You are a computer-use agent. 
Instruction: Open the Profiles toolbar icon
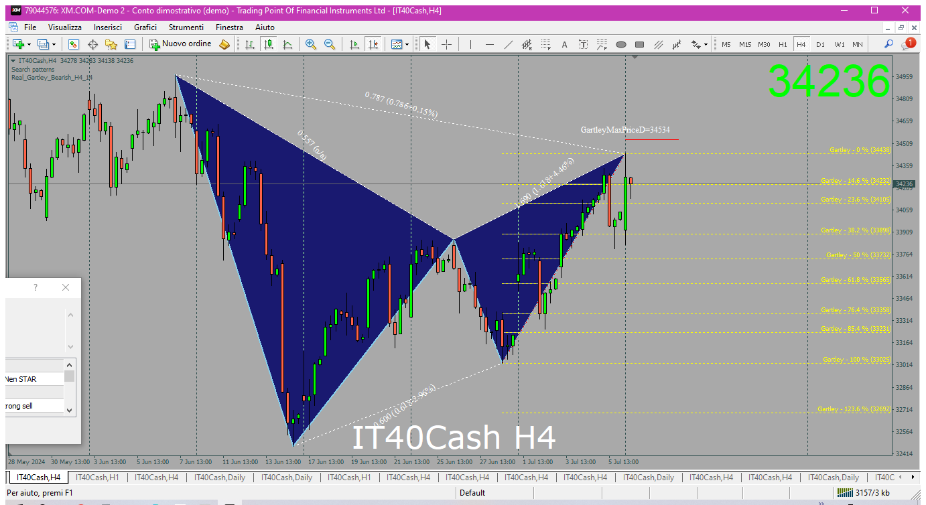(43, 44)
